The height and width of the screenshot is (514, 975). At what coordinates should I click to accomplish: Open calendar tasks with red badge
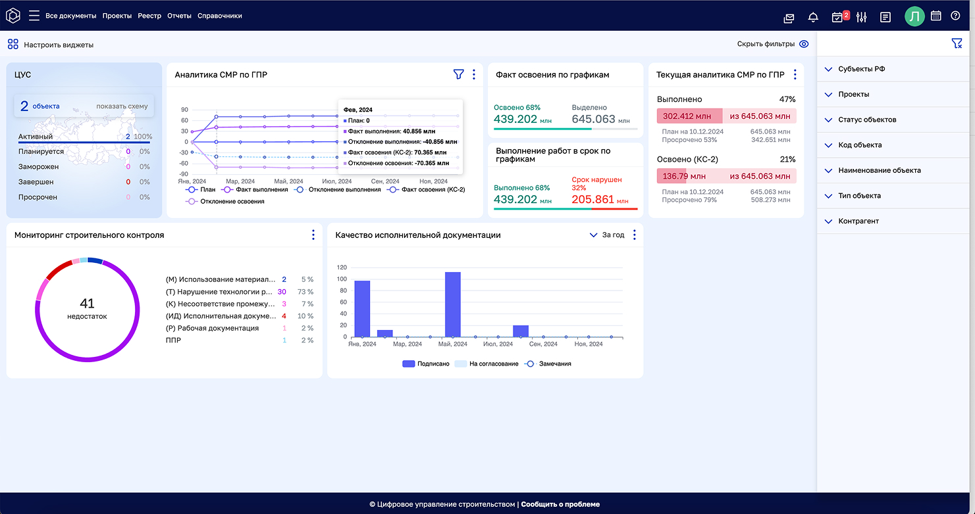pos(838,17)
